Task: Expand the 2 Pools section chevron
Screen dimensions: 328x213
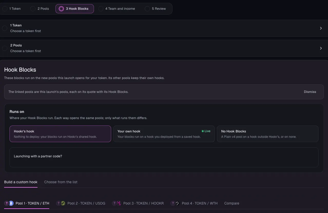Action: 321,48
